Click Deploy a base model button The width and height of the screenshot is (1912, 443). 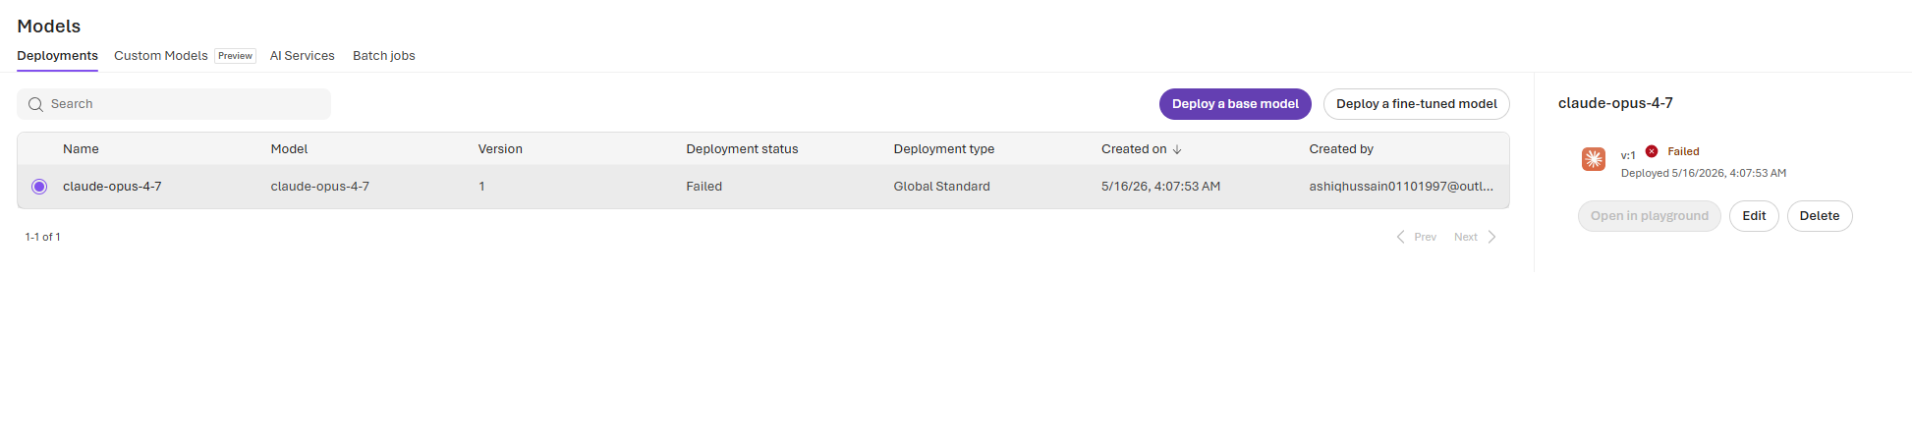tap(1235, 104)
